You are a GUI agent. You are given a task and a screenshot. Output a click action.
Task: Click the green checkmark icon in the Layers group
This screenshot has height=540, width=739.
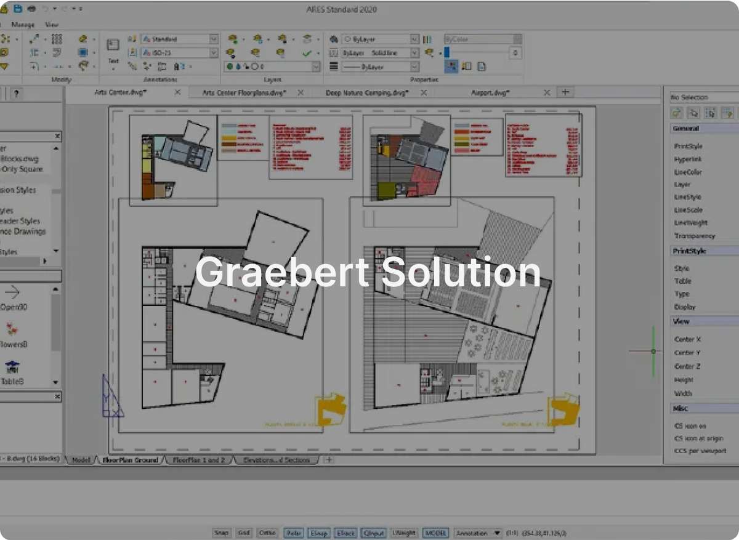coord(307,53)
